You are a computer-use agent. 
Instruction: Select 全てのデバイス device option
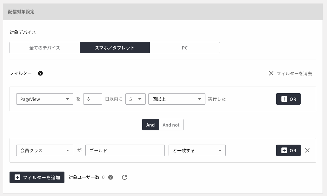point(45,48)
